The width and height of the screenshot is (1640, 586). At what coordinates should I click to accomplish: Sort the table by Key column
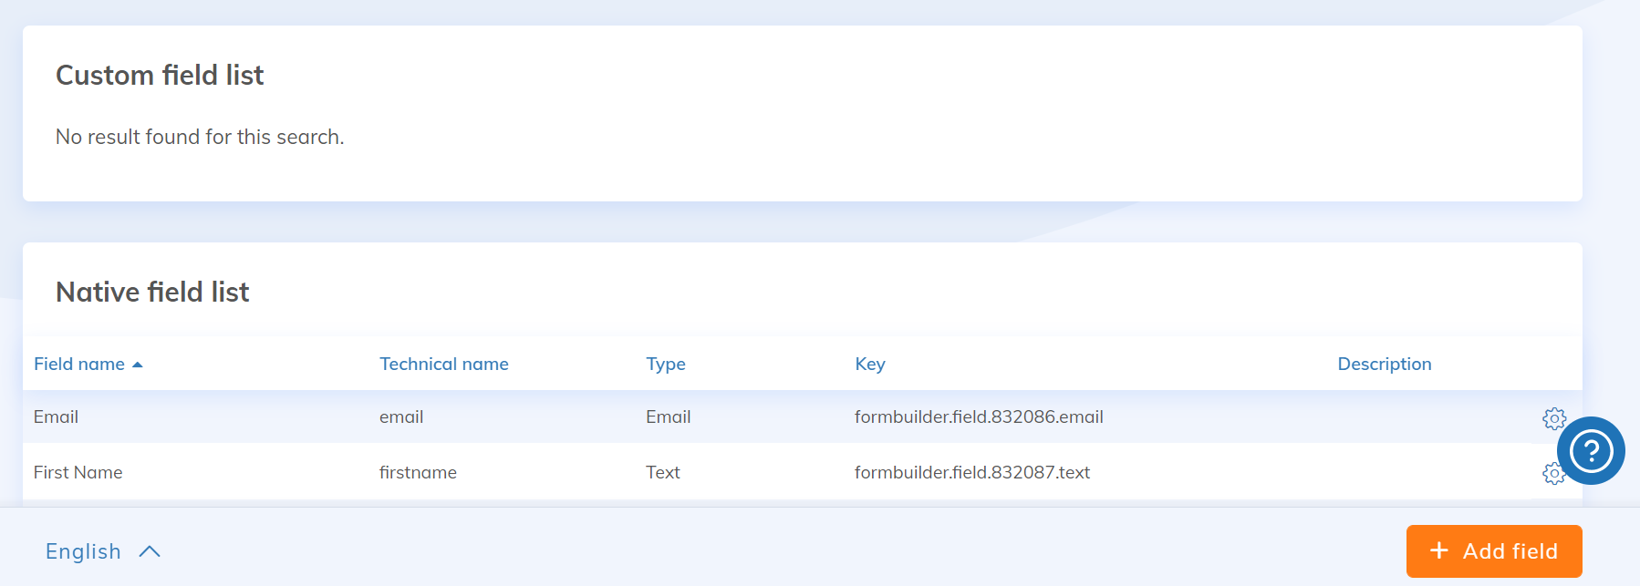pyautogui.click(x=869, y=364)
